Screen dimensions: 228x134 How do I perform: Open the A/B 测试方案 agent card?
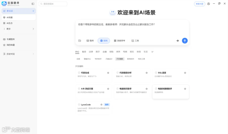(x=93, y=92)
